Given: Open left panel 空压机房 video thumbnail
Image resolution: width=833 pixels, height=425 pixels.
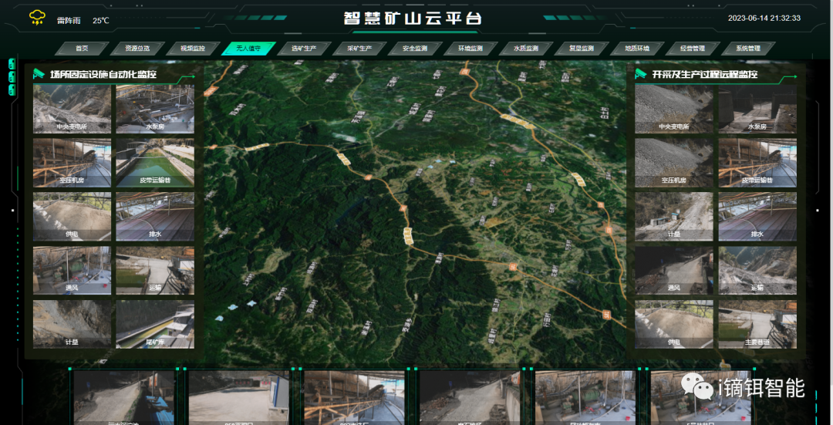Looking at the screenshot, I should 72,163.
